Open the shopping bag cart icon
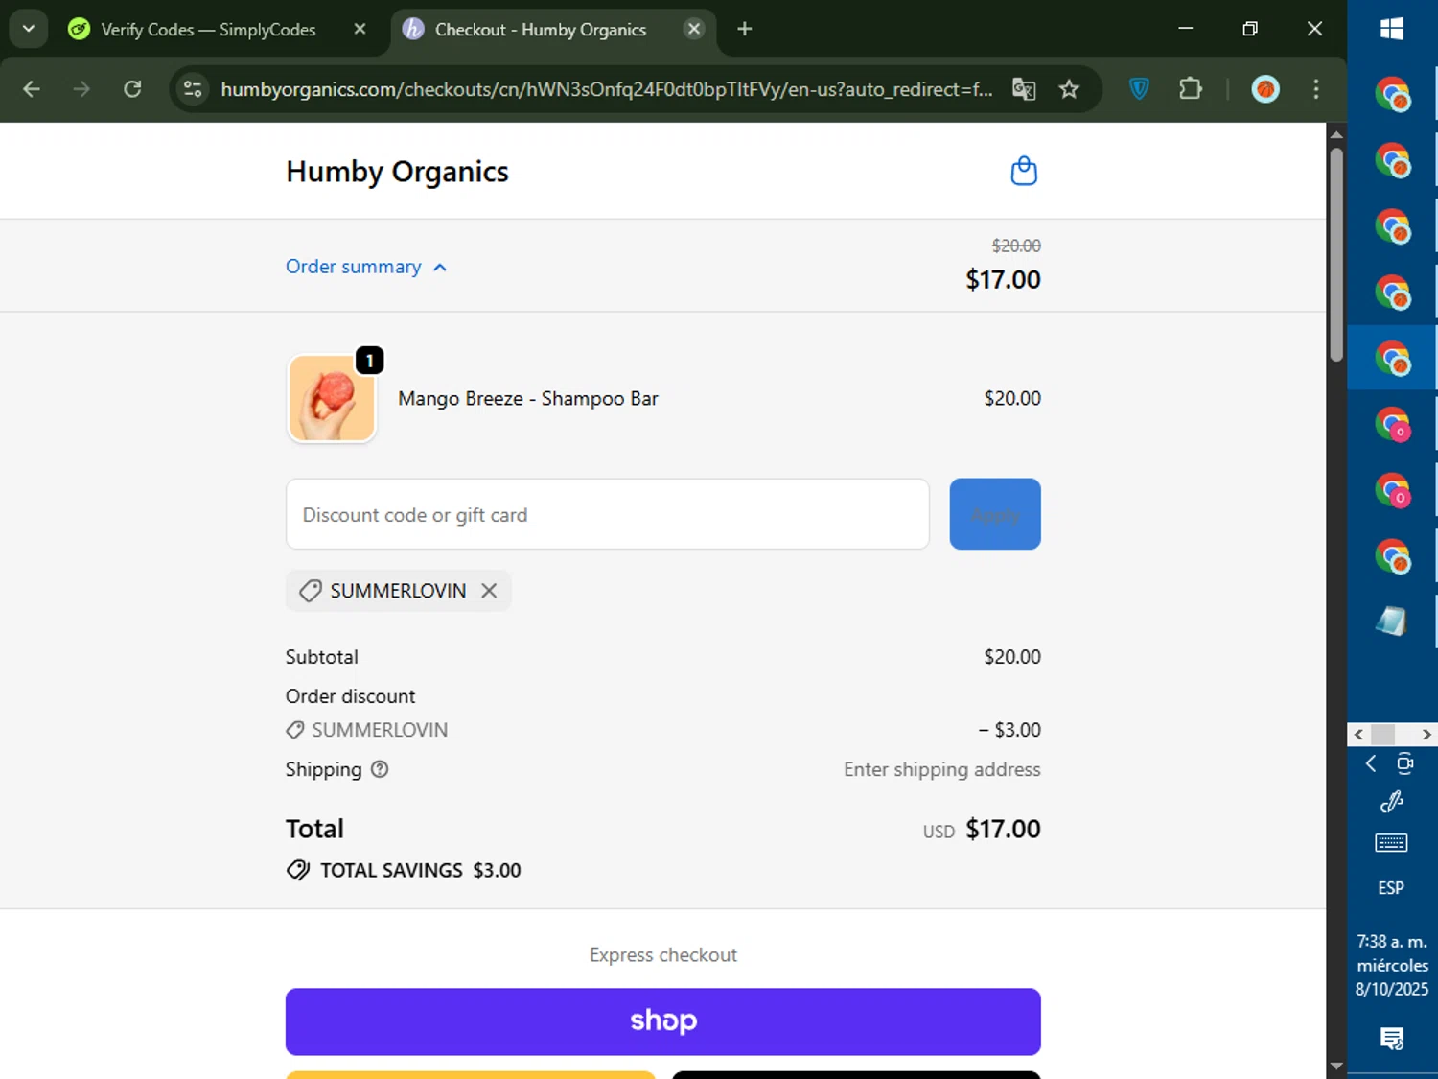This screenshot has width=1438, height=1079. click(1024, 171)
